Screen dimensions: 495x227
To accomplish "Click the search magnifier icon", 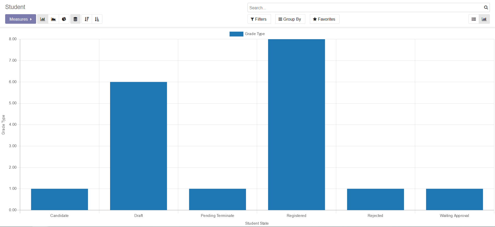I will coord(486,7).
